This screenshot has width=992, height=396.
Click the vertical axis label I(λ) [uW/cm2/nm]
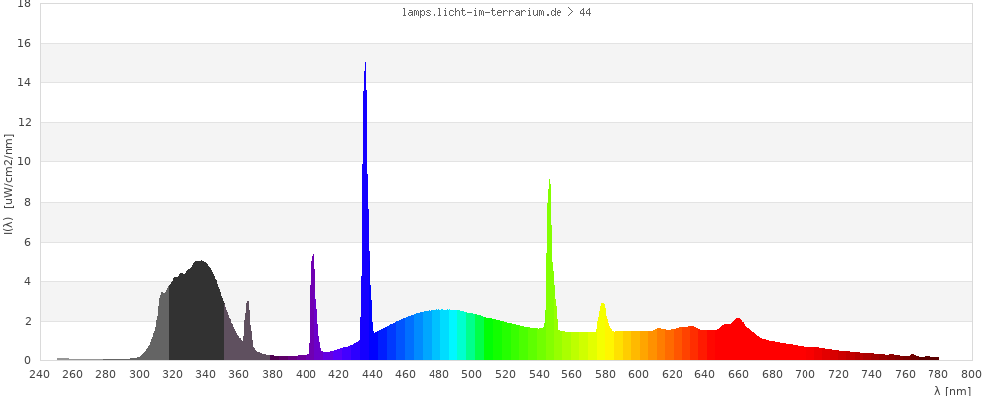tap(8, 183)
